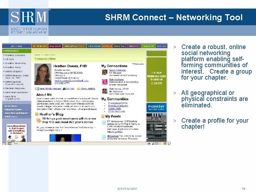The image size is (256, 192).
Task: Open the Publications navigation tab
Action: [x=94, y=46]
